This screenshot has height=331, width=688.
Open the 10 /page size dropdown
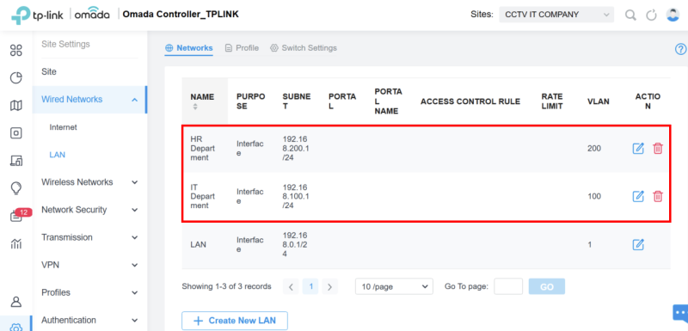[x=394, y=286]
